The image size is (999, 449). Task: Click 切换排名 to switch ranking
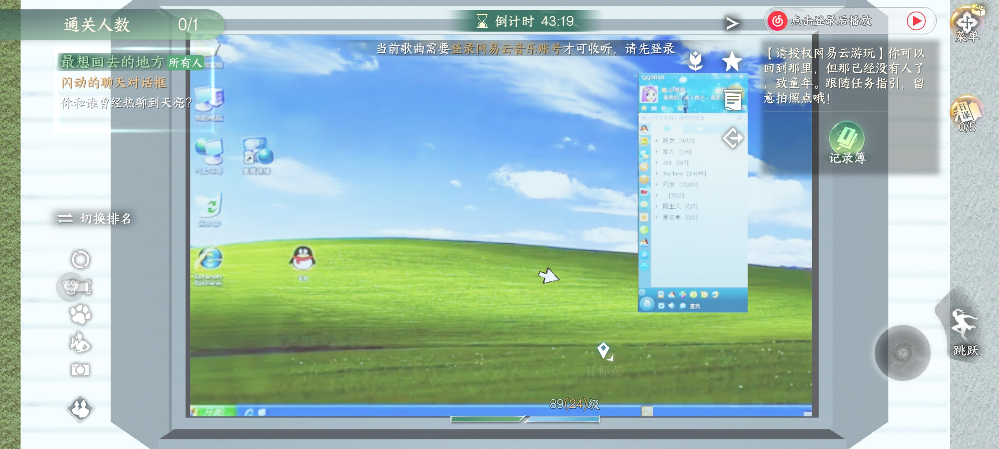click(x=94, y=219)
